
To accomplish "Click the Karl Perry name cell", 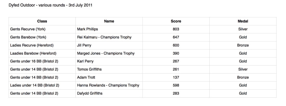I will [x=109, y=61].
